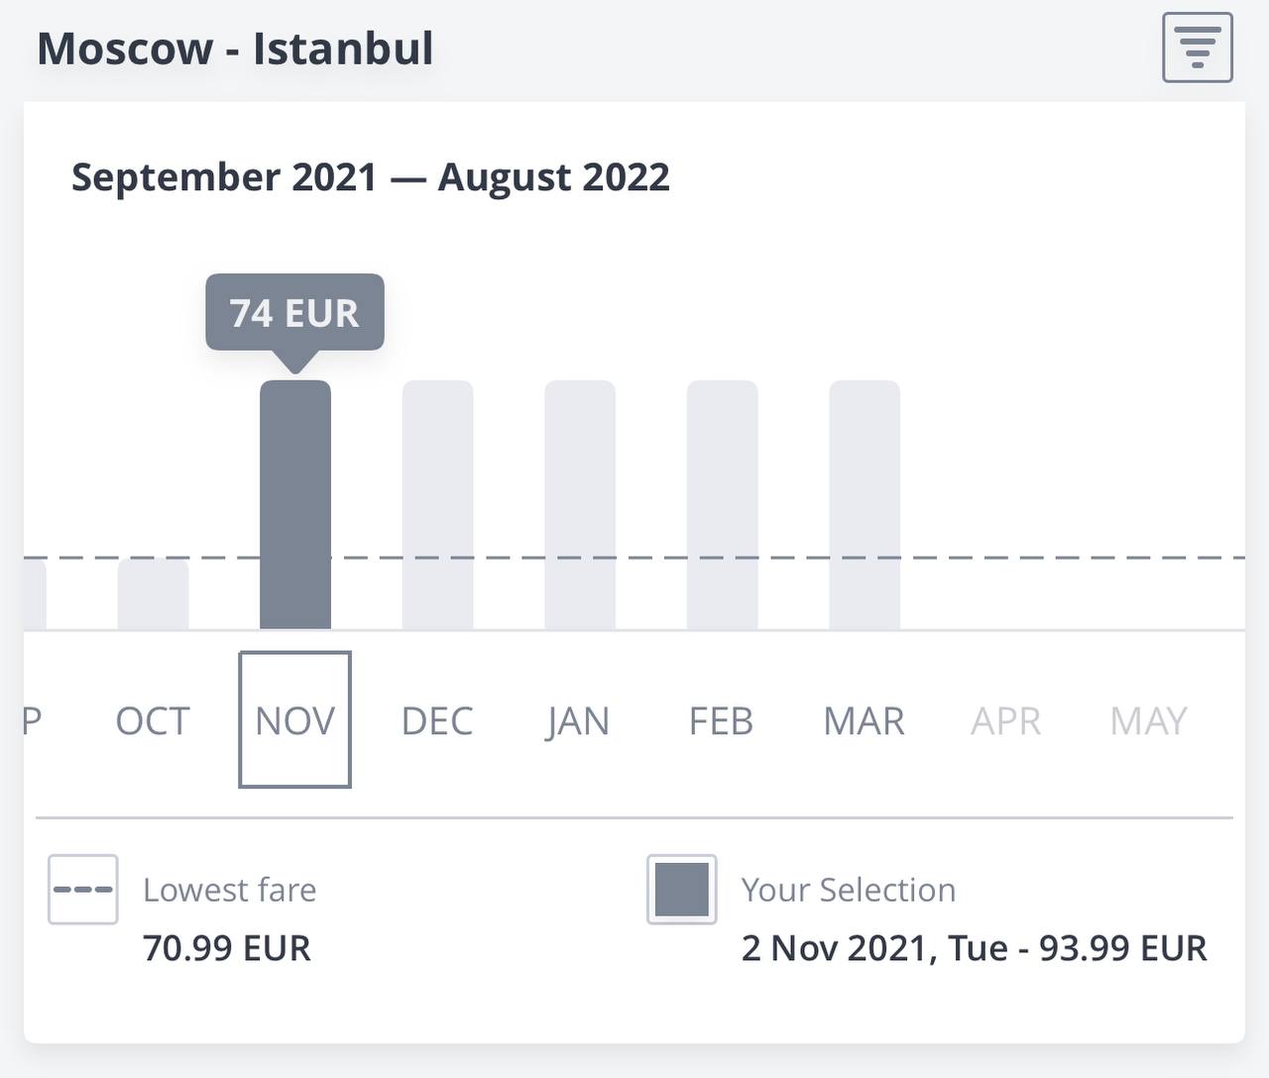
Task: Select the OCT month tab
Action: (153, 720)
